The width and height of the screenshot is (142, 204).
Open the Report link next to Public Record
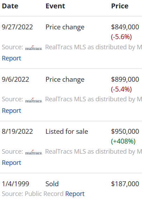pos(75,194)
